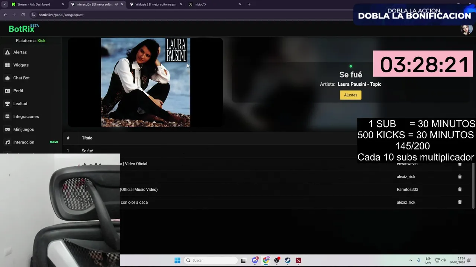476x267 pixels.
Task: Go to Perfil in the sidebar
Action: pos(18,91)
